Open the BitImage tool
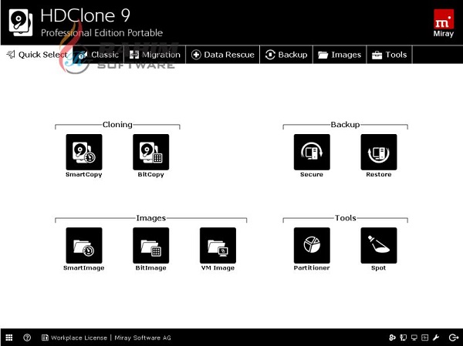 pos(151,245)
